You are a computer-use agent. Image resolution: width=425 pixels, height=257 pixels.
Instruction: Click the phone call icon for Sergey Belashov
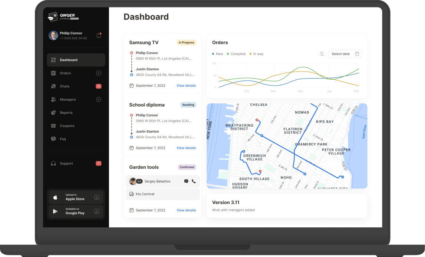194,181
